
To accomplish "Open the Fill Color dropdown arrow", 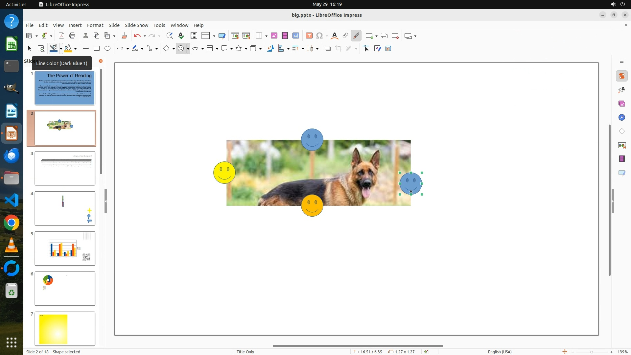I will (x=76, y=49).
